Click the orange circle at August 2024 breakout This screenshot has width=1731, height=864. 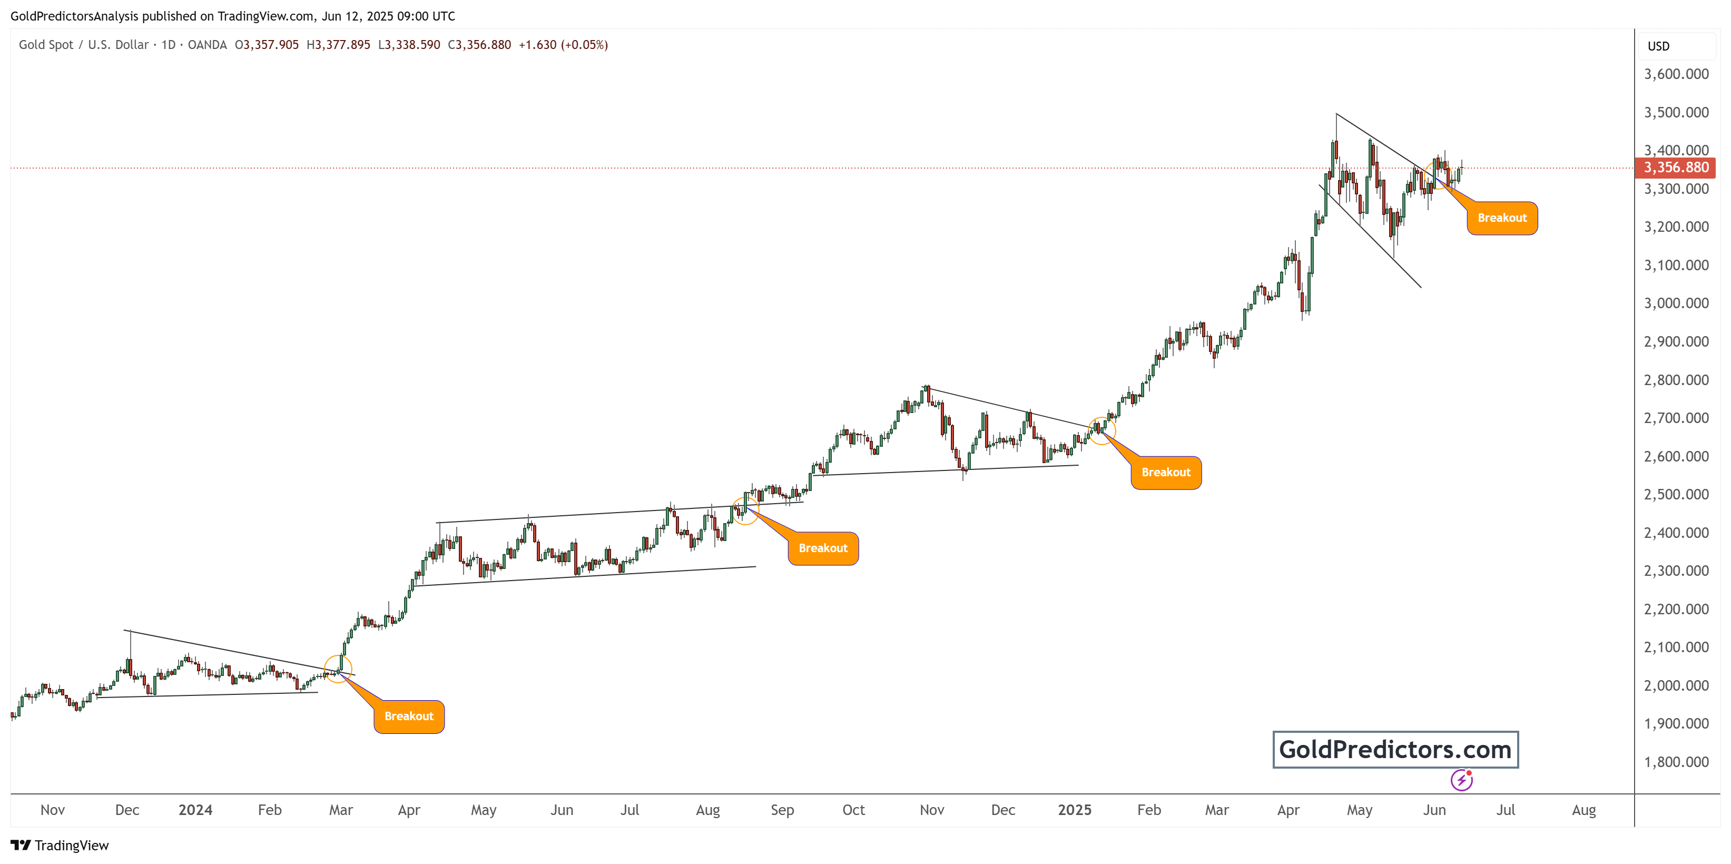744,510
